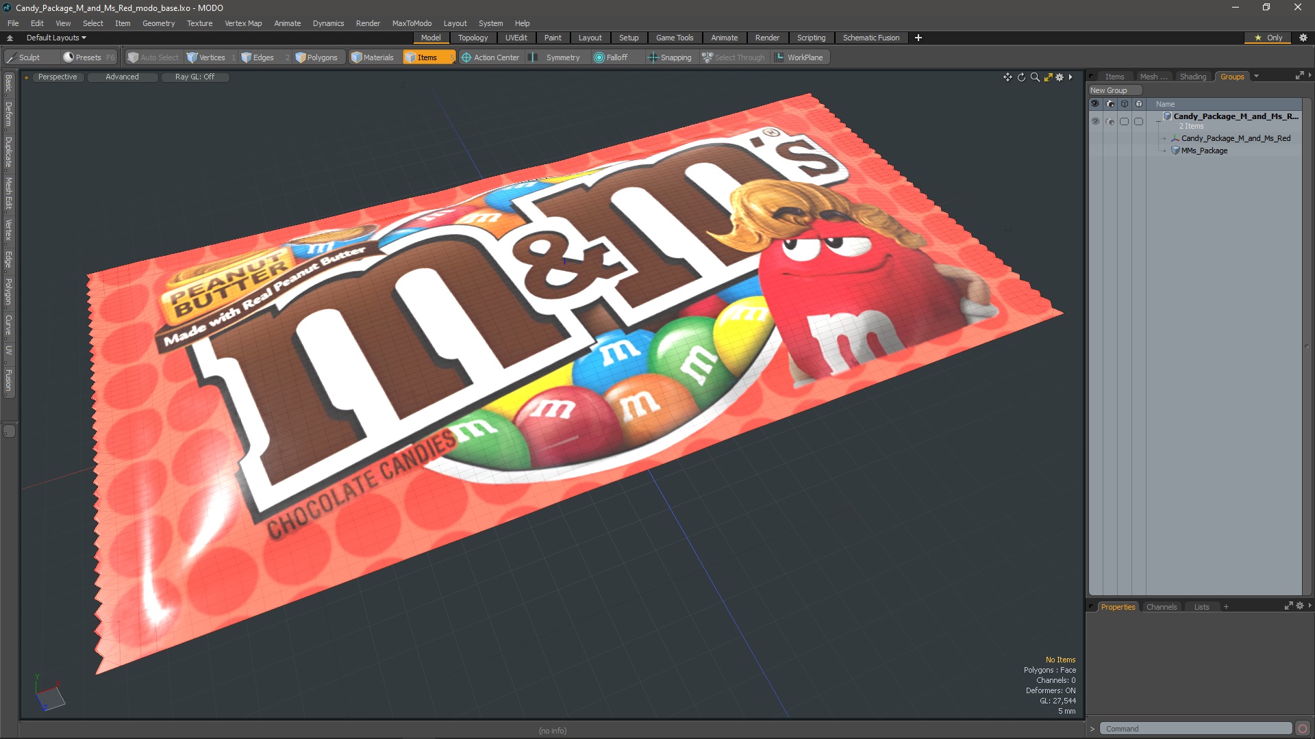Open the Presets browser
1315x739 pixels.
tap(88, 57)
